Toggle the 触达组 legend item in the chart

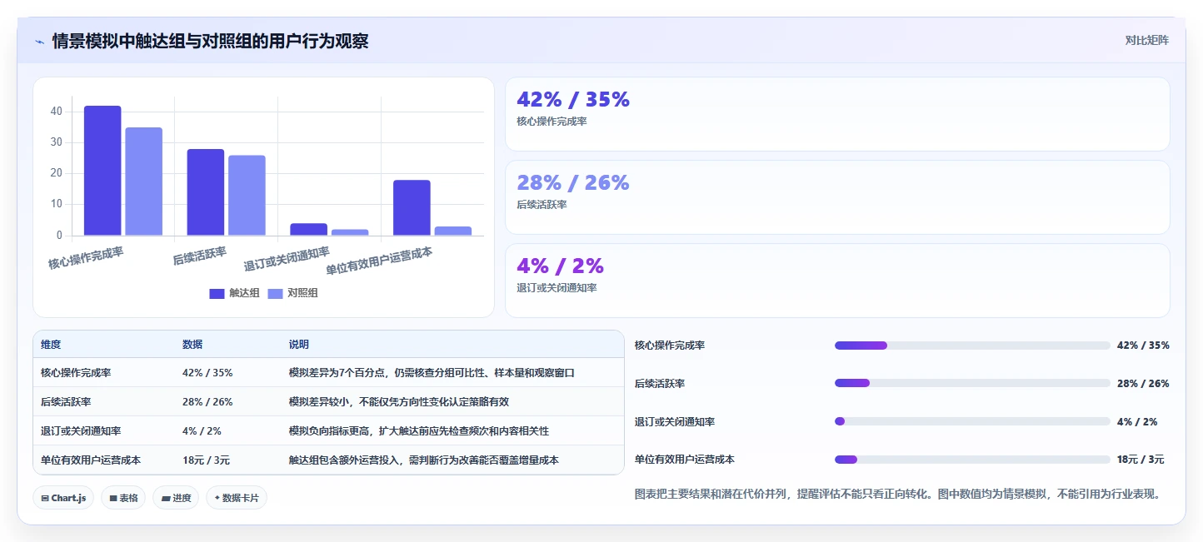tap(234, 293)
